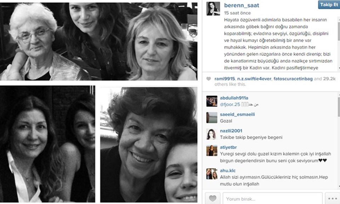The width and height of the screenshot is (340, 204).
Task: Open the berenn_saat username link
Action: [x=242, y=5]
